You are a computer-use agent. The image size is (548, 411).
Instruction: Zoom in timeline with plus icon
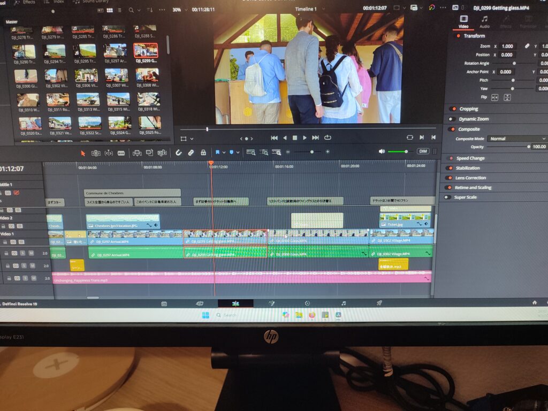[x=328, y=151]
